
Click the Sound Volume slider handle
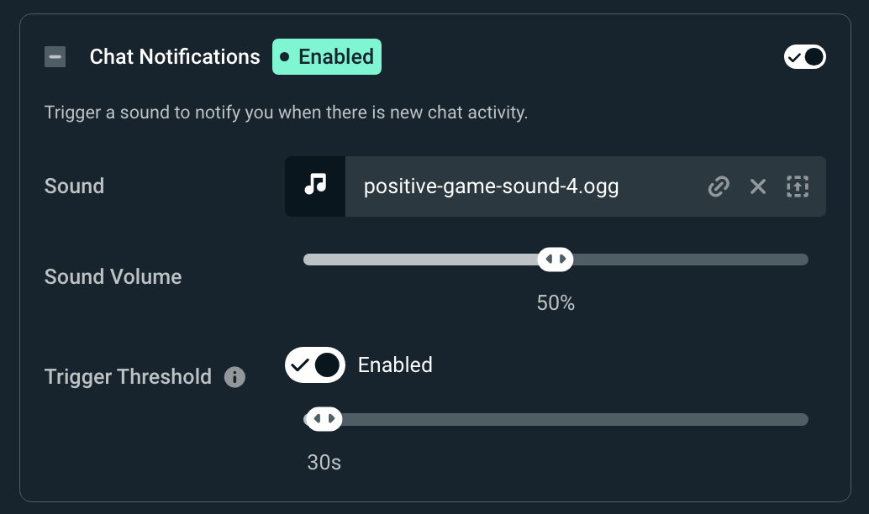(x=555, y=259)
